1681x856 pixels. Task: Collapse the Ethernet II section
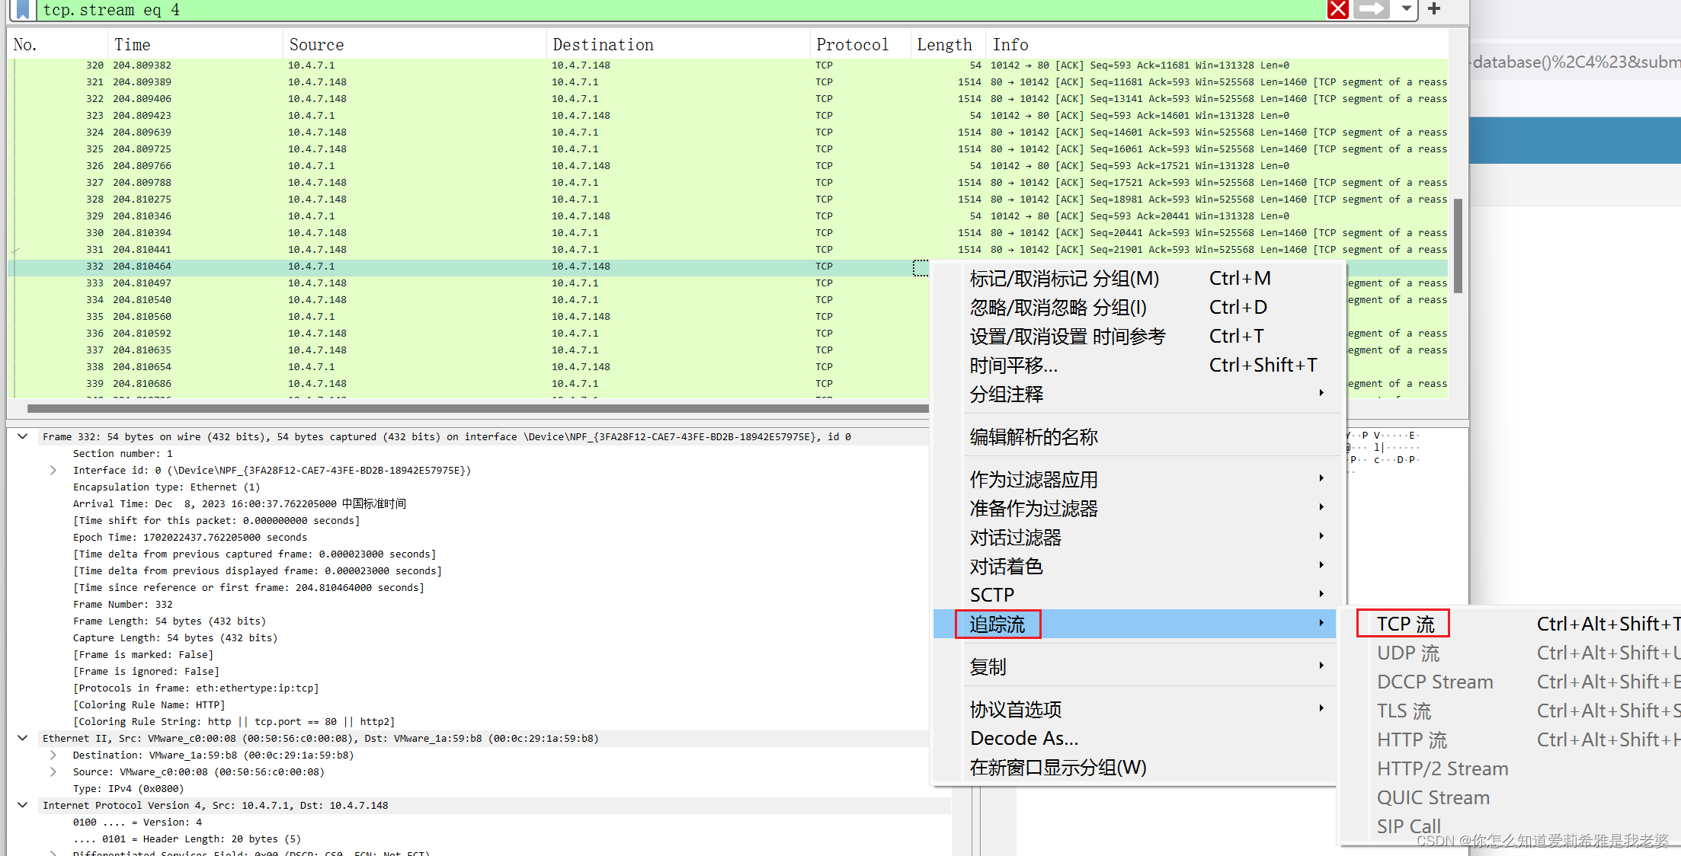(x=23, y=738)
